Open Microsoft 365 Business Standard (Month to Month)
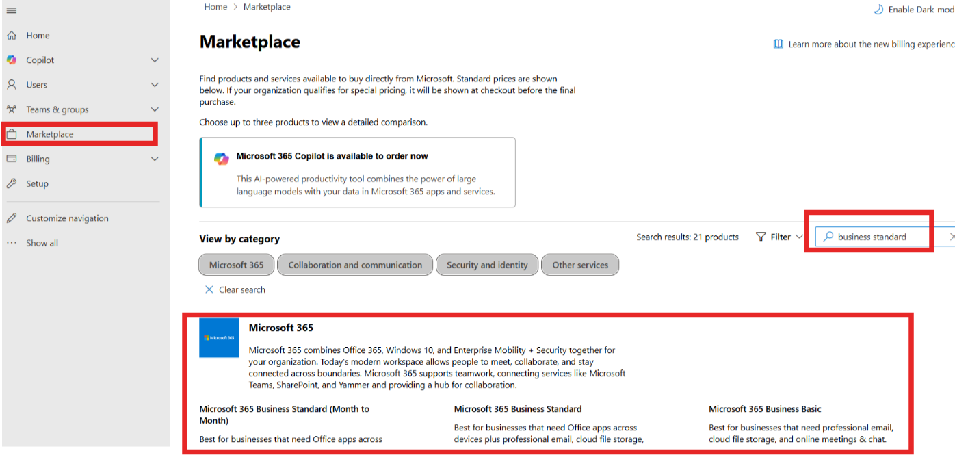 click(x=284, y=415)
